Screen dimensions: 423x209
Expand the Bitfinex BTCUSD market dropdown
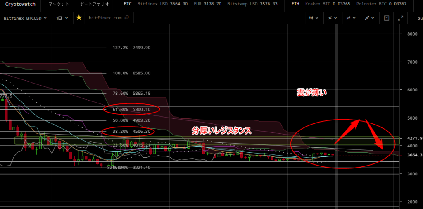[x=25, y=18]
